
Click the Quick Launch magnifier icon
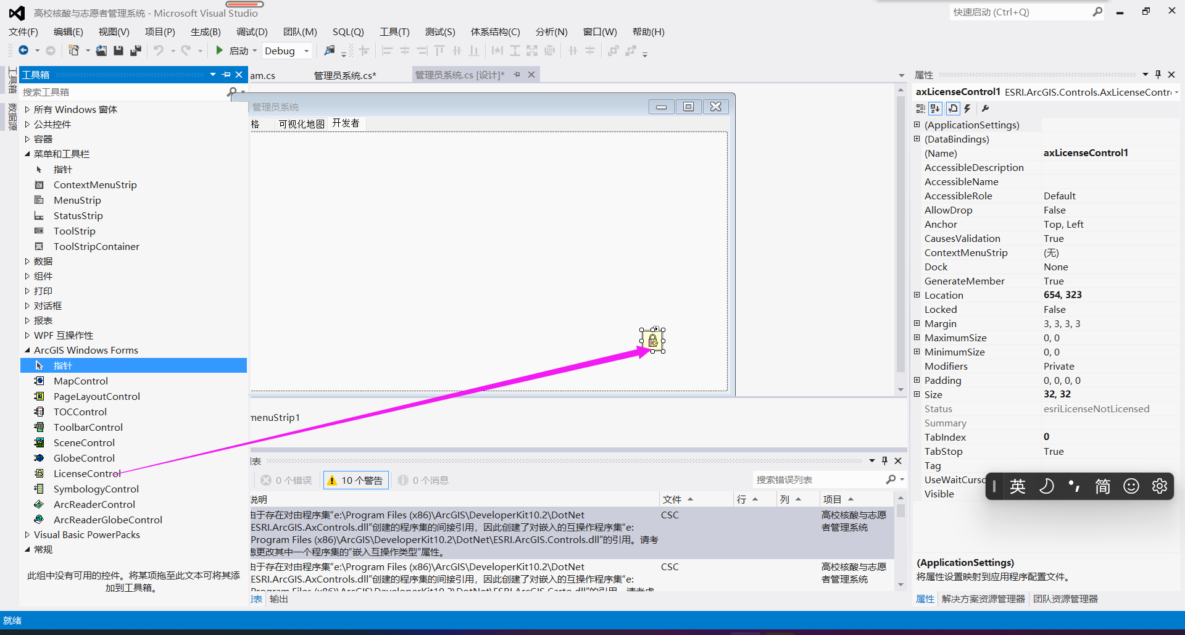1097,12
